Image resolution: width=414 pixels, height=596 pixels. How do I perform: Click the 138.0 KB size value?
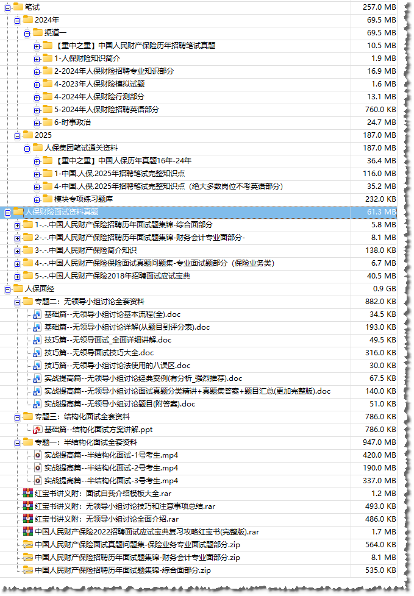click(380, 250)
